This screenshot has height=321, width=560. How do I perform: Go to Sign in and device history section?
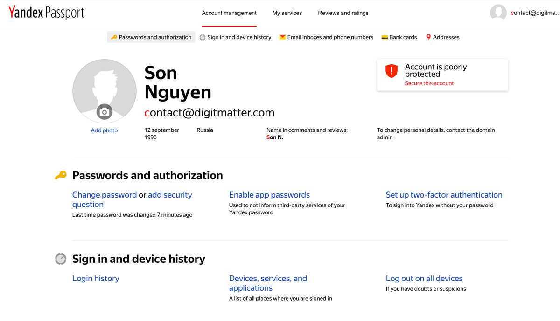pos(235,37)
